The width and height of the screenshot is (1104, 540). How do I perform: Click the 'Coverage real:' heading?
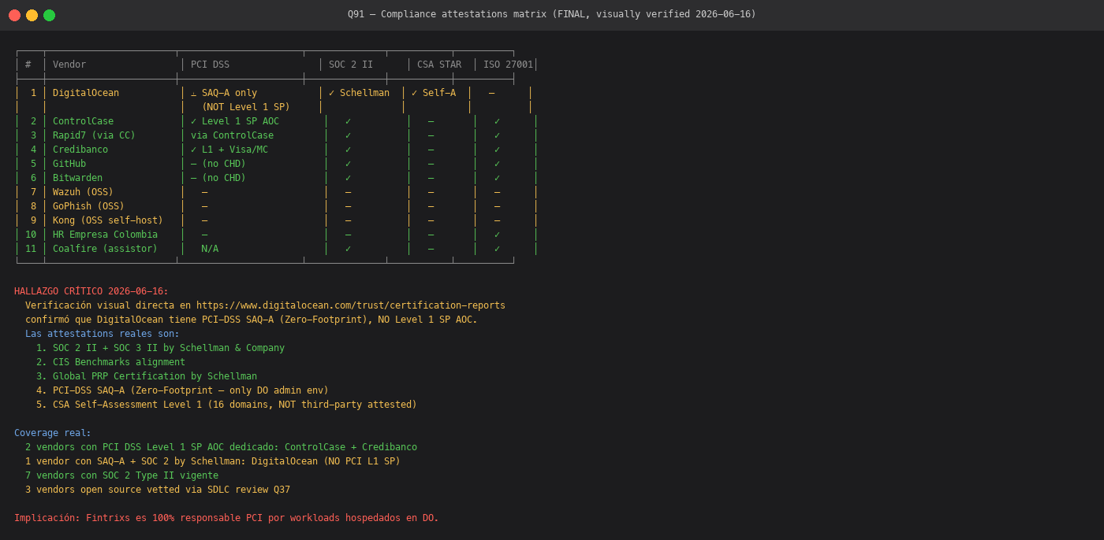coord(53,433)
